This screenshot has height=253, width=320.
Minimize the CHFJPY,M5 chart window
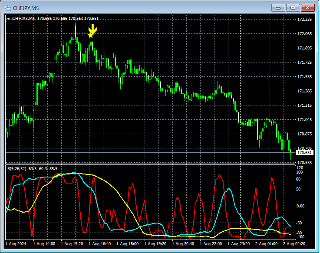278,8
